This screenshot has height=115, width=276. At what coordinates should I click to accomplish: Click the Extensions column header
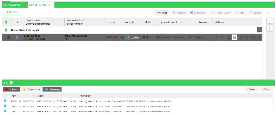coord(203,22)
